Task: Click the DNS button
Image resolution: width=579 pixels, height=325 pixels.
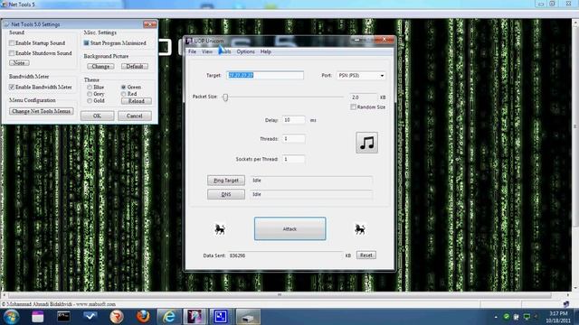Action: pos(226,194)
